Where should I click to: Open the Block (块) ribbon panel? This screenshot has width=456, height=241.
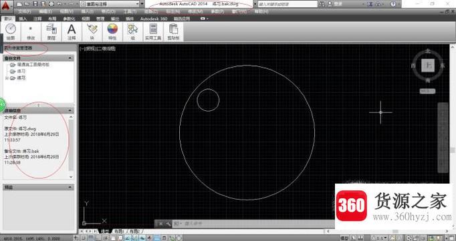click(x=92, y=31)
